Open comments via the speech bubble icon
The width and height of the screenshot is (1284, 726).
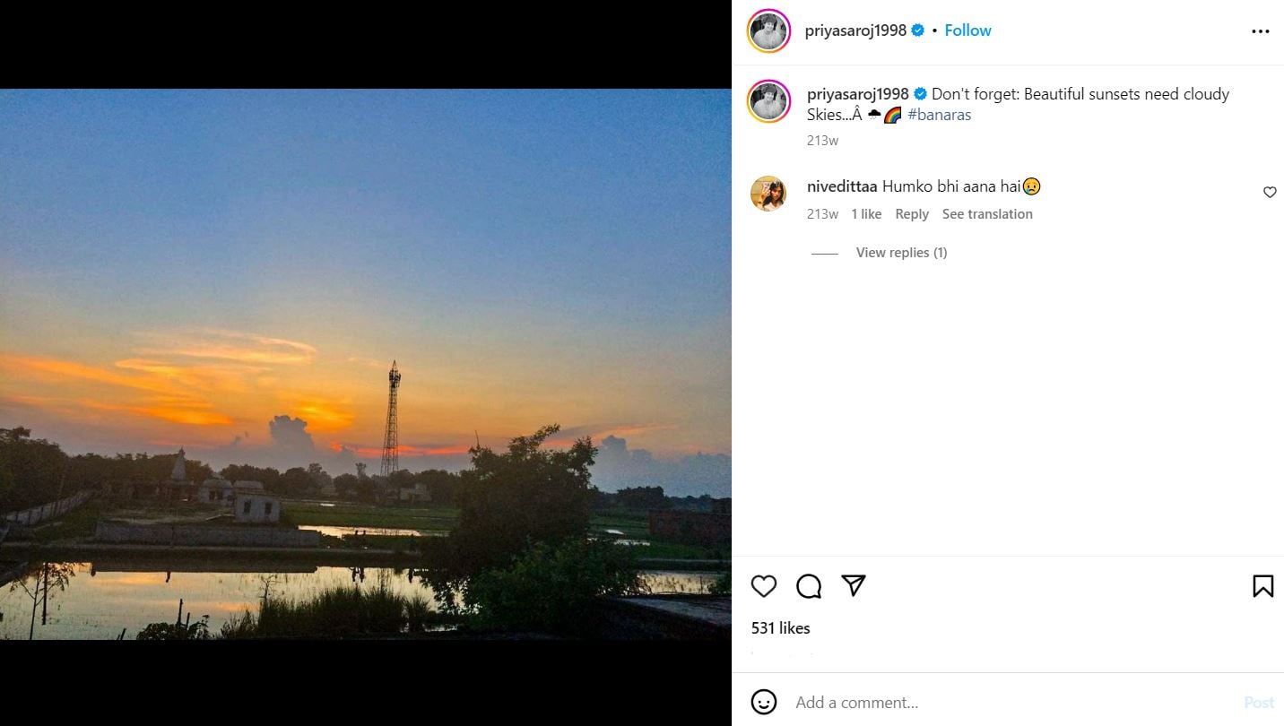(809, 586)
